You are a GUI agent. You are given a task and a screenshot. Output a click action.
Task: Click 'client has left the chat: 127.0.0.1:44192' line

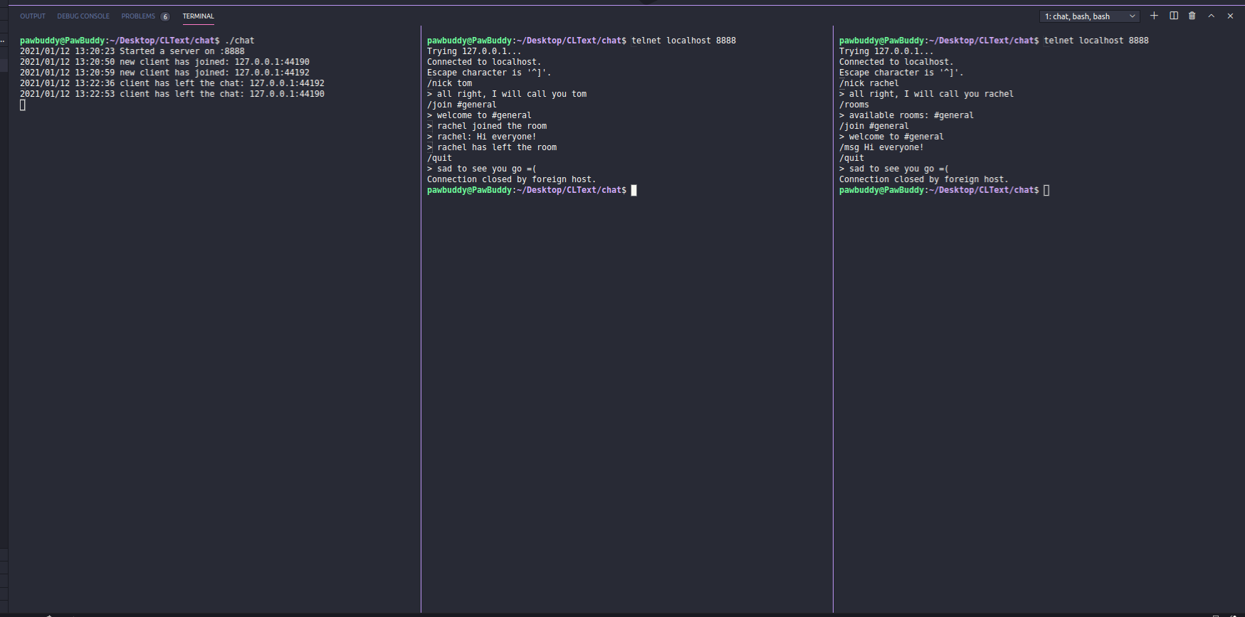172,83
